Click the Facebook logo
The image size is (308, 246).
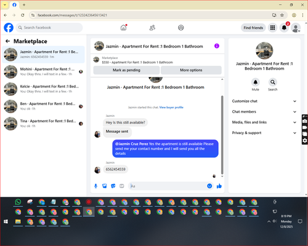9,28
